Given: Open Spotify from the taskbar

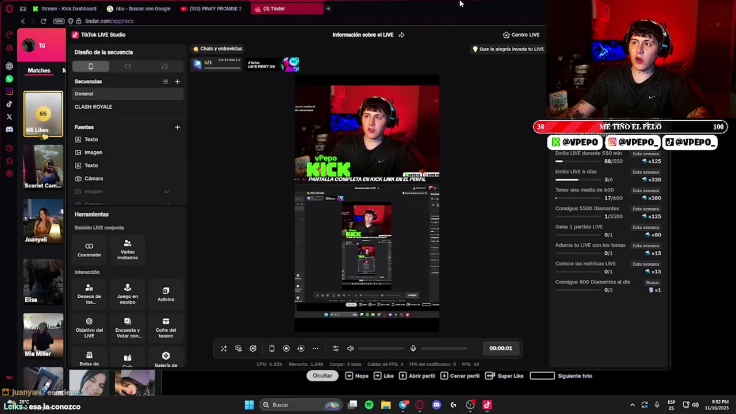Looking at the screenshot, I should click(369, 405).
